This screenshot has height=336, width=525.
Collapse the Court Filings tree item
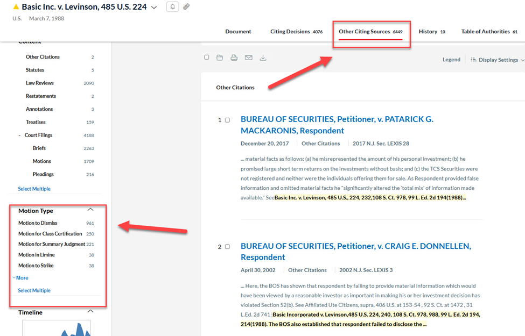(x=19, y=135)
